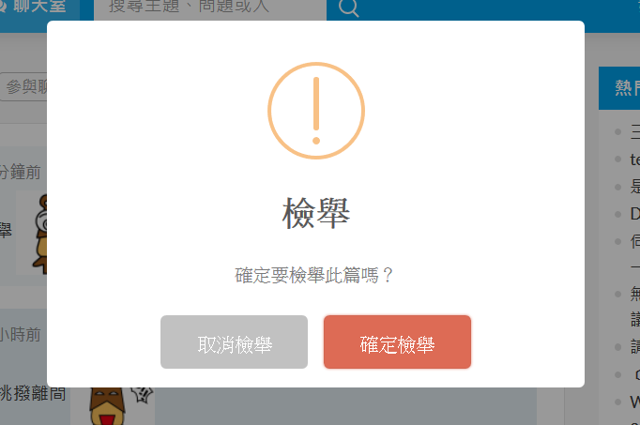Click the orange exclamation warning icon
This screenshot has width=640, height=425.
pos(316,111)
